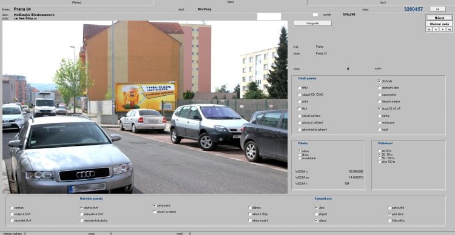Uncheck the obchody checkbox
Viewport: 455px width, 235px height.
pos(380,81)
